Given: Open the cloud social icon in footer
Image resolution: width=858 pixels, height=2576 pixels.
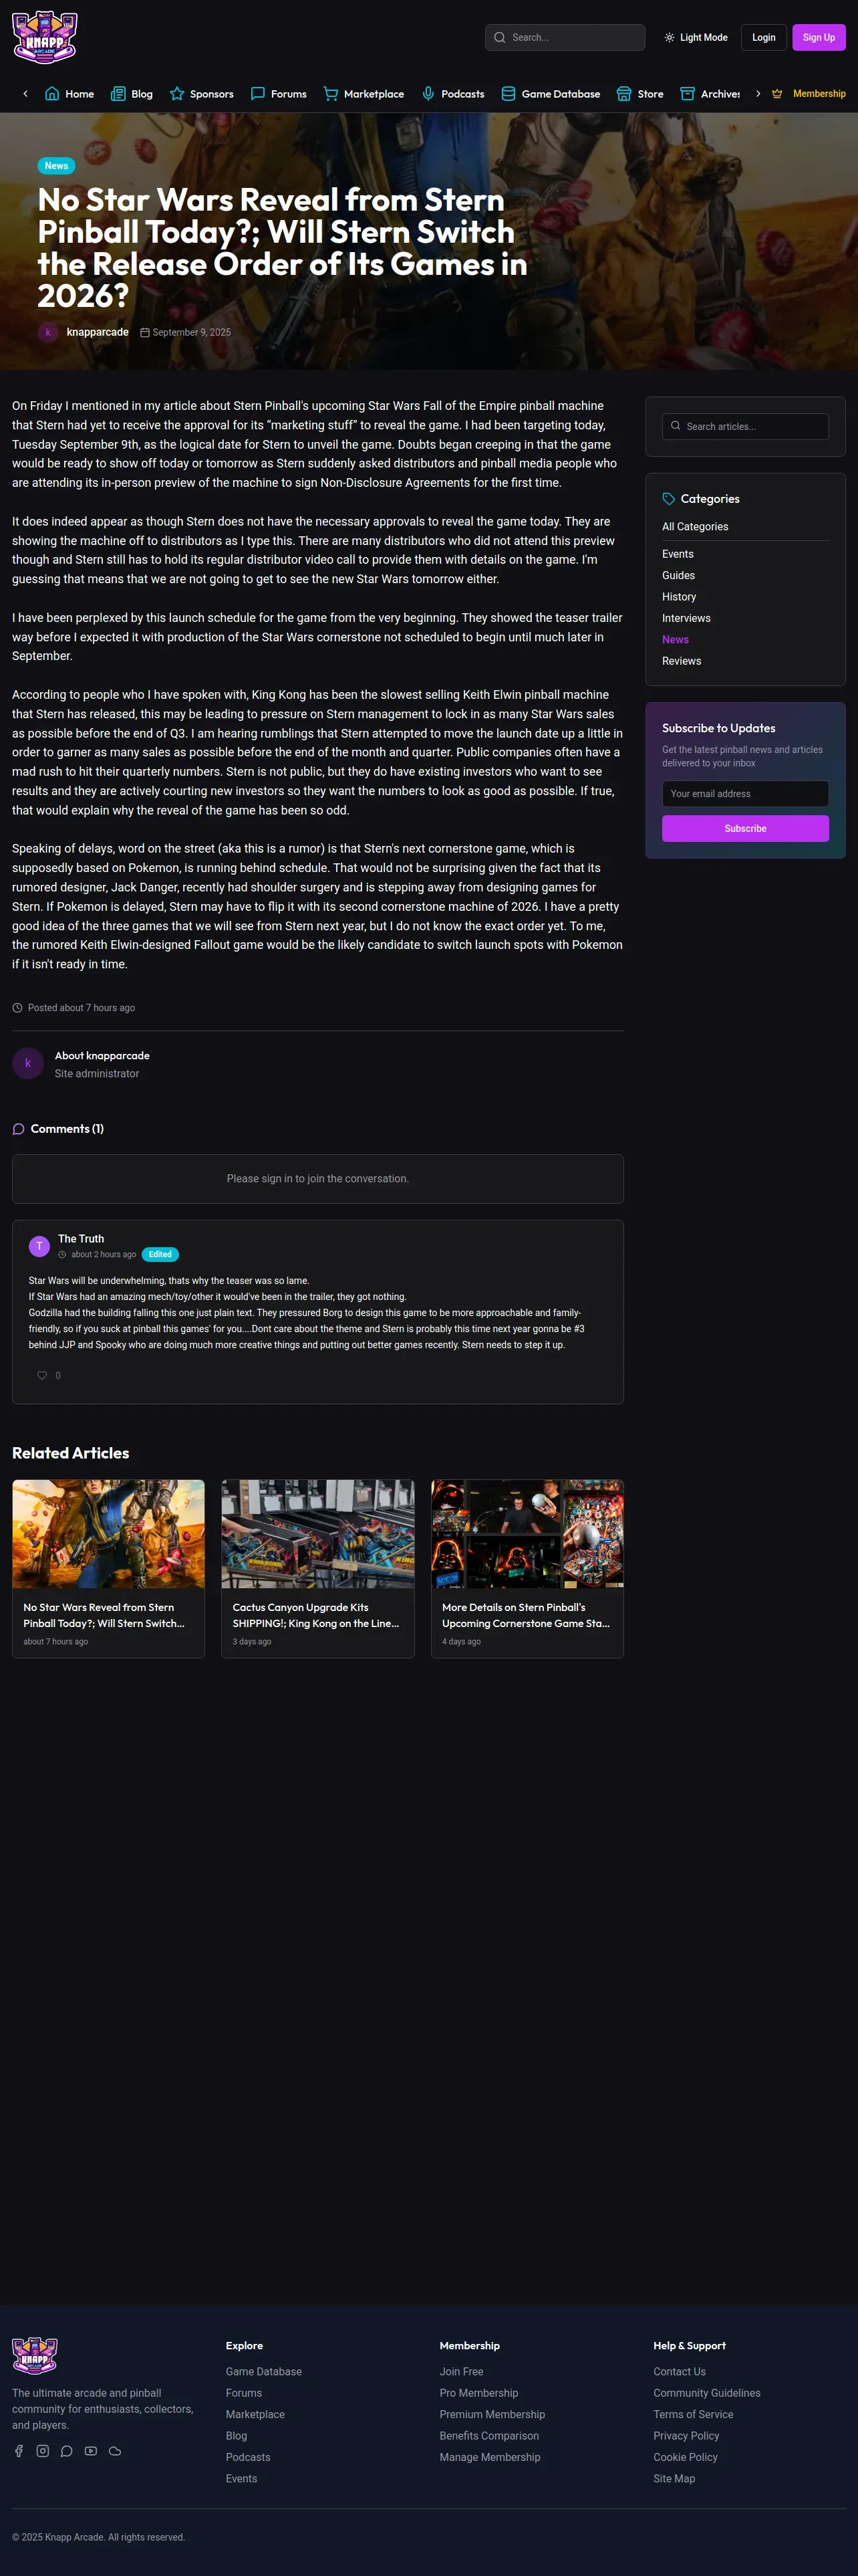Looking at the screenshot, I should (115, 2450).
